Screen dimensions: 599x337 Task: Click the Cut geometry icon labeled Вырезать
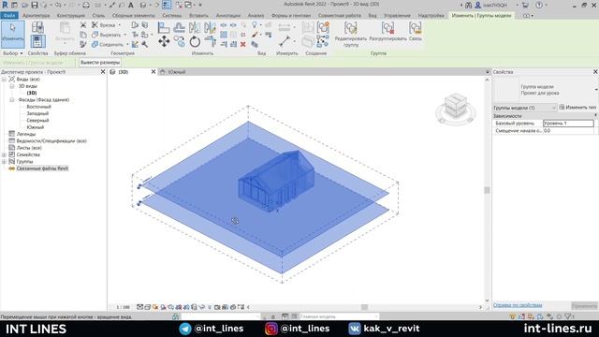pyautogui.click(x=95, y=35)
